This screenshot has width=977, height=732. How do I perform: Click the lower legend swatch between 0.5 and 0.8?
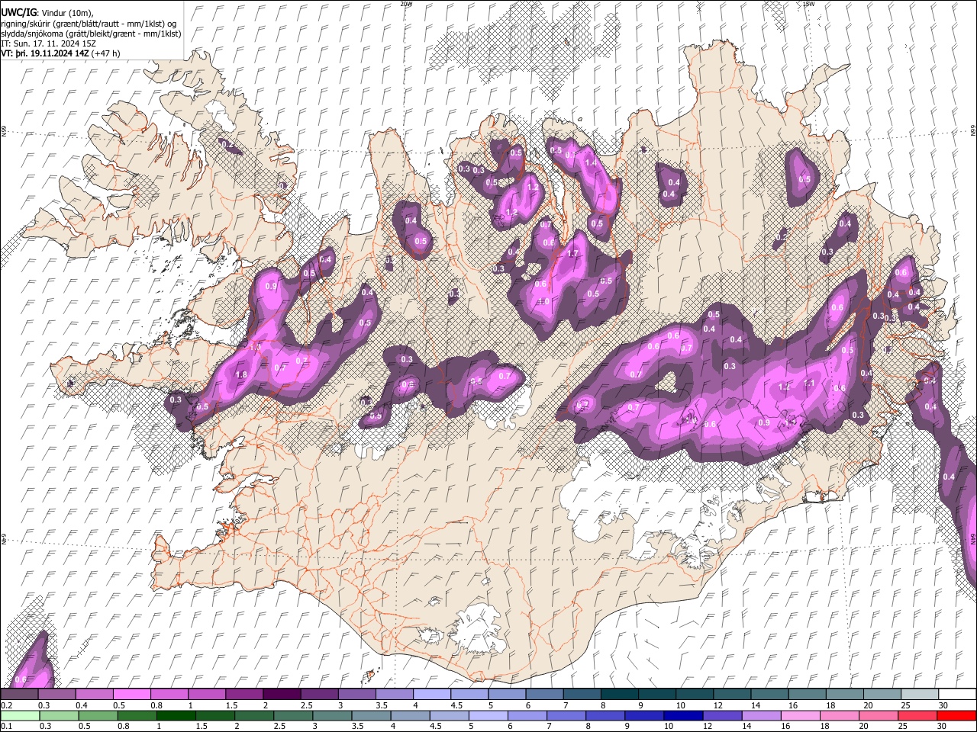point(98,715)
